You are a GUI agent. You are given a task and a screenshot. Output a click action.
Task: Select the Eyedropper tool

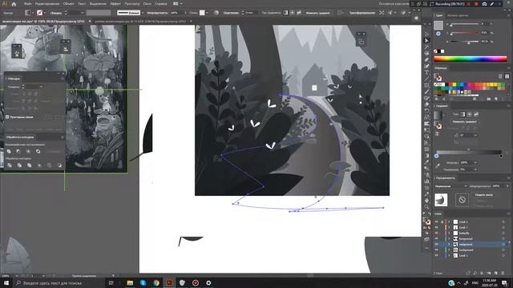click(x=426, y=162)
